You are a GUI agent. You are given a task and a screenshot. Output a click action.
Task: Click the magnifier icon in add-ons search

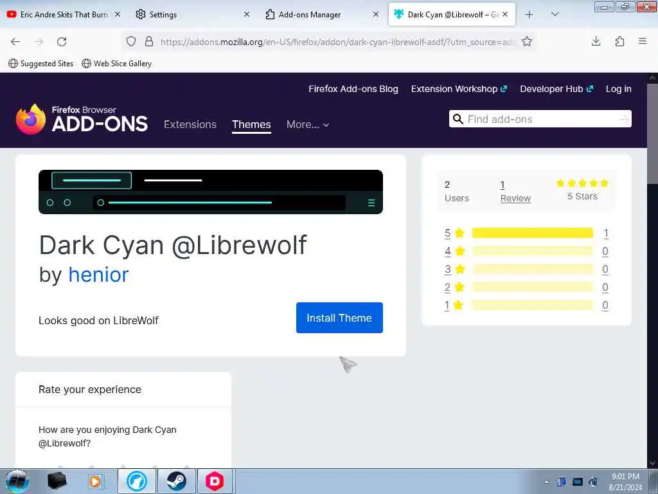point(458,119)
